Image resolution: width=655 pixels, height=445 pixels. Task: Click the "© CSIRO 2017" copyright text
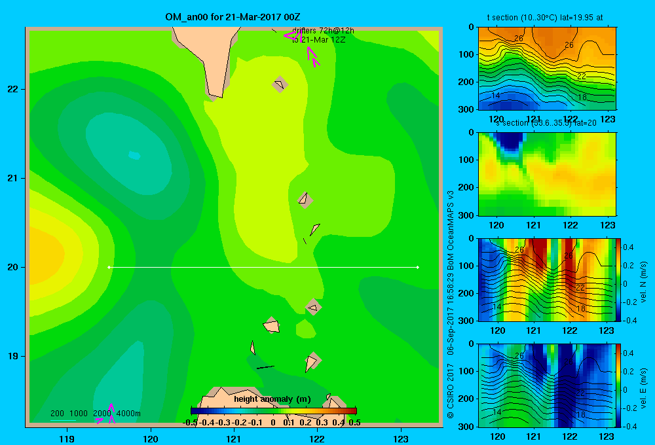tap(451, 391)
